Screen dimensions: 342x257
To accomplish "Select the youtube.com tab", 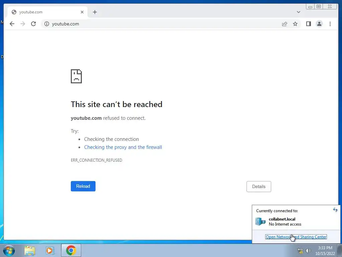I will tap(47, 12).
